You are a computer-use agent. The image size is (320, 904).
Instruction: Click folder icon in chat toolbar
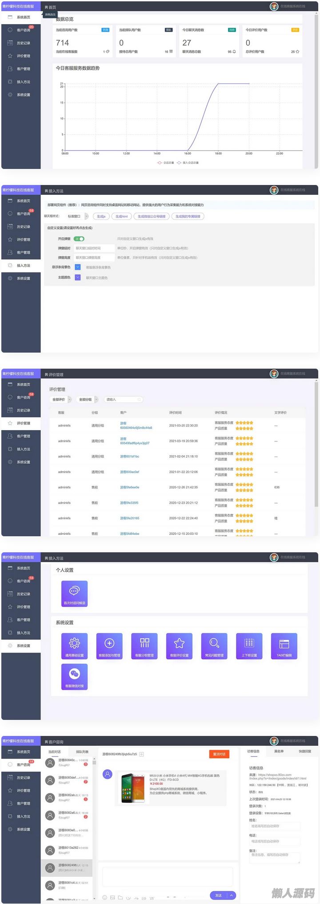point(120,897)
